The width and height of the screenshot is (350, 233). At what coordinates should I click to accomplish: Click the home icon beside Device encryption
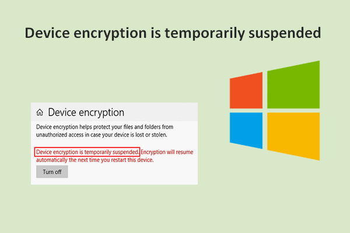click(40, 112)
